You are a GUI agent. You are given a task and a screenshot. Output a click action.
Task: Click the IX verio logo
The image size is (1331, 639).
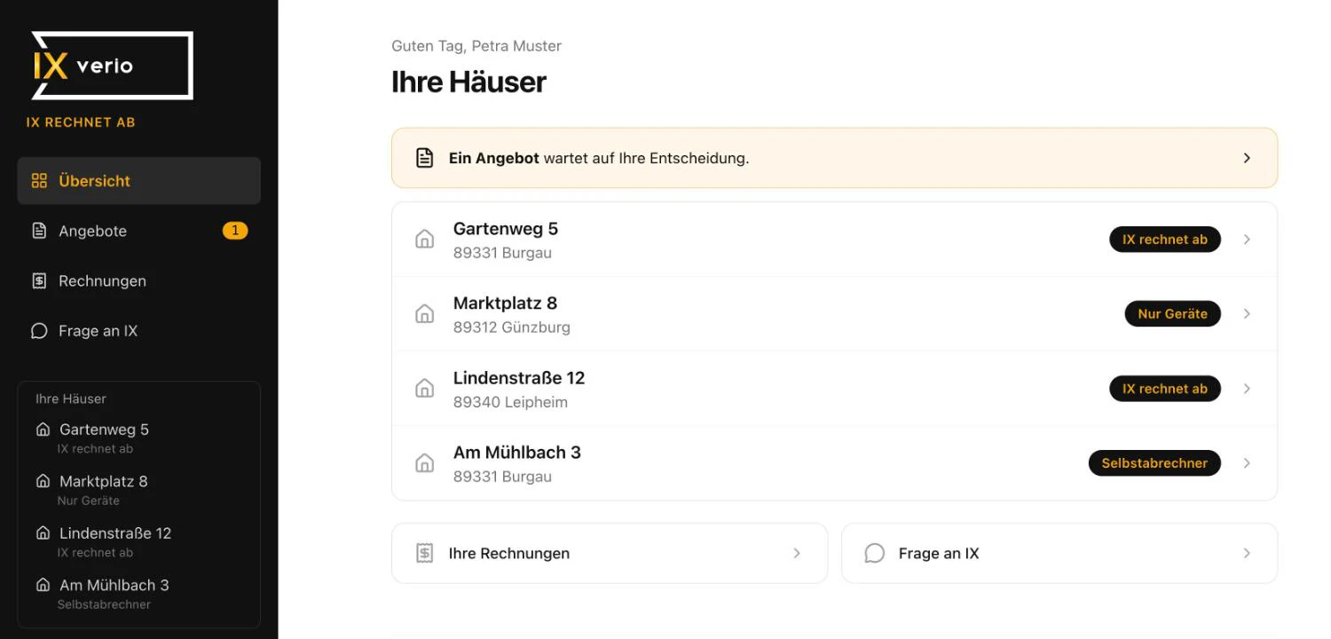[x=113, y=66]
